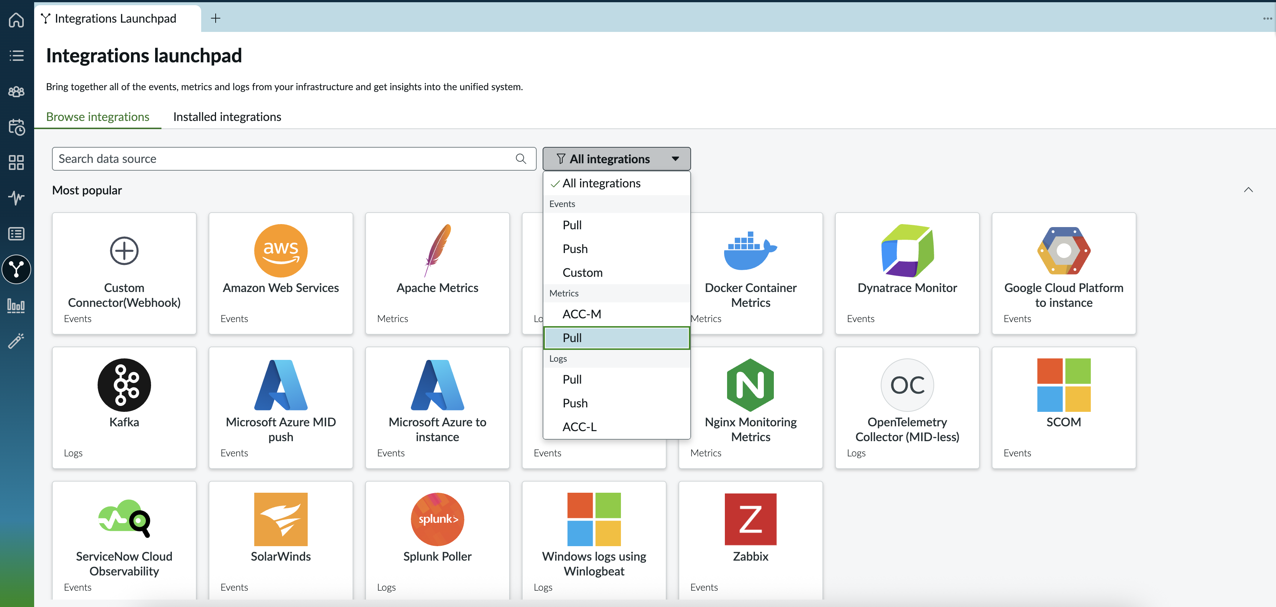1276x607 pixels.
Task: Click the SolarWinds logo
Action: 281,519
